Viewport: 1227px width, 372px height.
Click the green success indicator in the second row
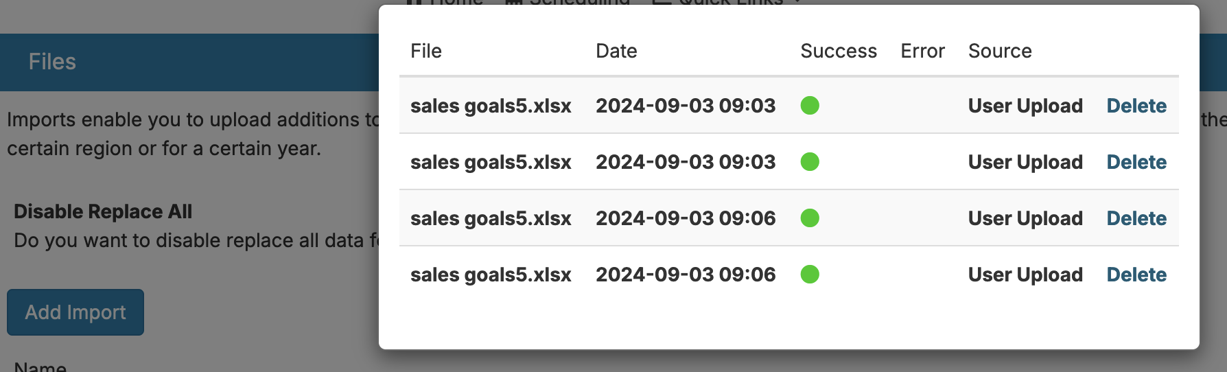pos(810,162)
